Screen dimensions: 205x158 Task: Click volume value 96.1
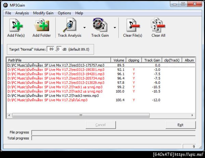(x=121, y=74)
